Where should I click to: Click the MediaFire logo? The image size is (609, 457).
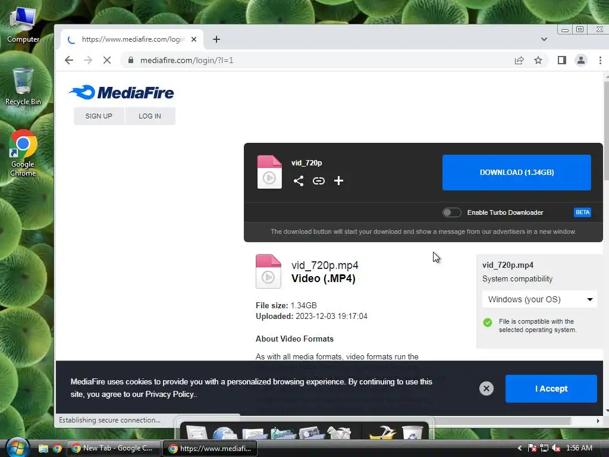coord(121,92)
